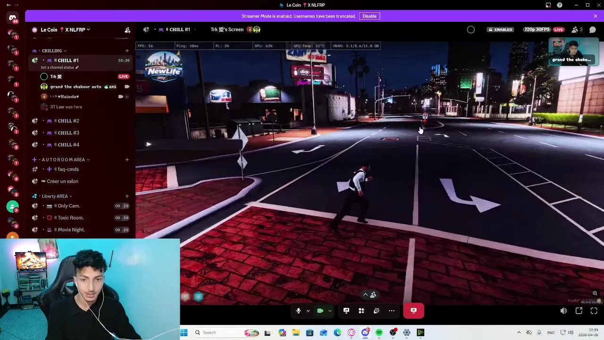Select the CHILL #1 voice channel
604x340 pixels.
[x=80, y=60]
